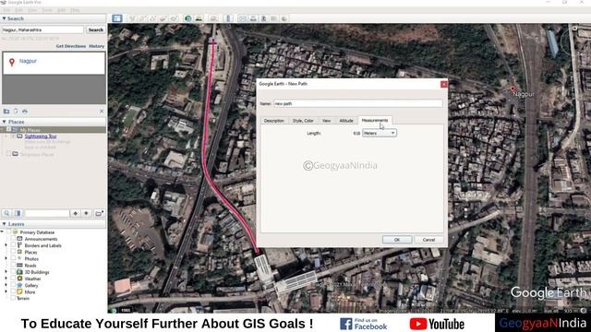The width and height of the screenshot is (591, 332).
Task: Collapse the Places panel header
Action: tap(54, 122)
